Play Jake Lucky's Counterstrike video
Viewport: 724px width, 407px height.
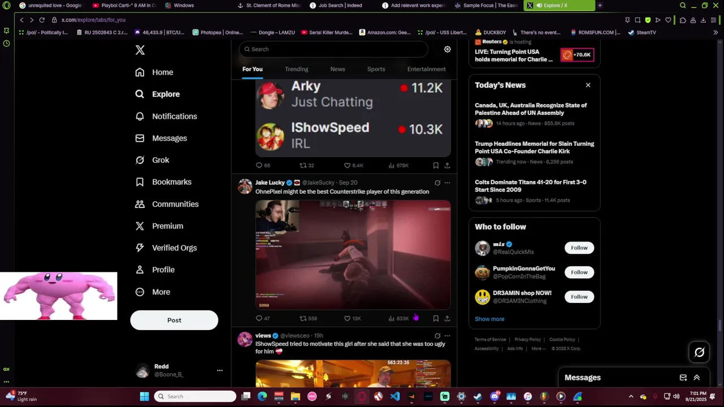coord(353,255)
